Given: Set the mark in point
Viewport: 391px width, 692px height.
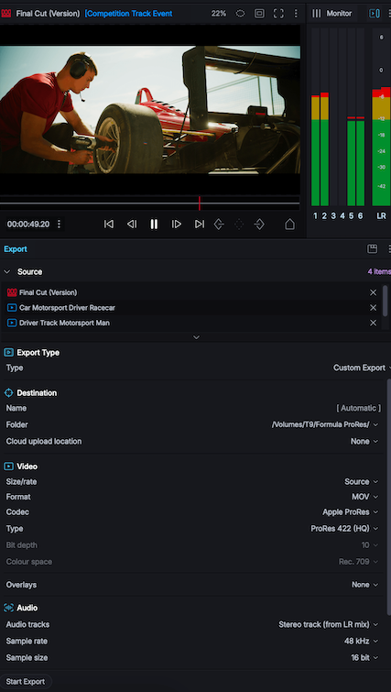Looking at the screenshot, I should 219,225.
